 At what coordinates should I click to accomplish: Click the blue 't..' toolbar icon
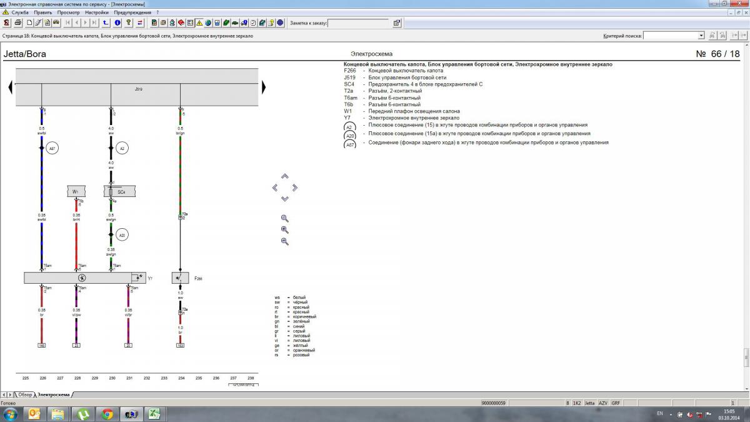[x=106, y=23]
